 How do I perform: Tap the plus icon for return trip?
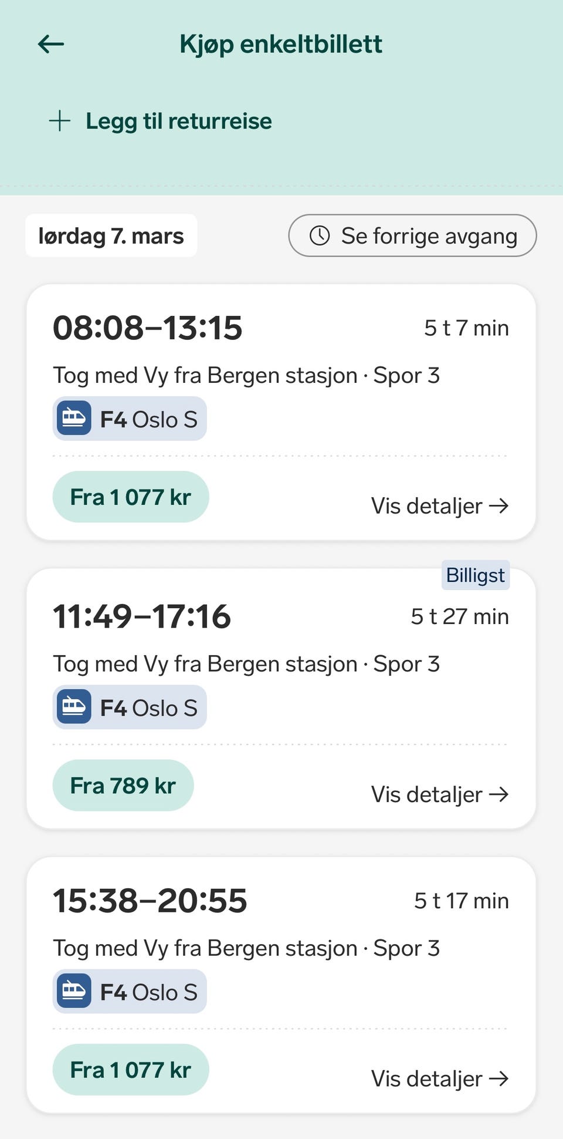(59, 121)
